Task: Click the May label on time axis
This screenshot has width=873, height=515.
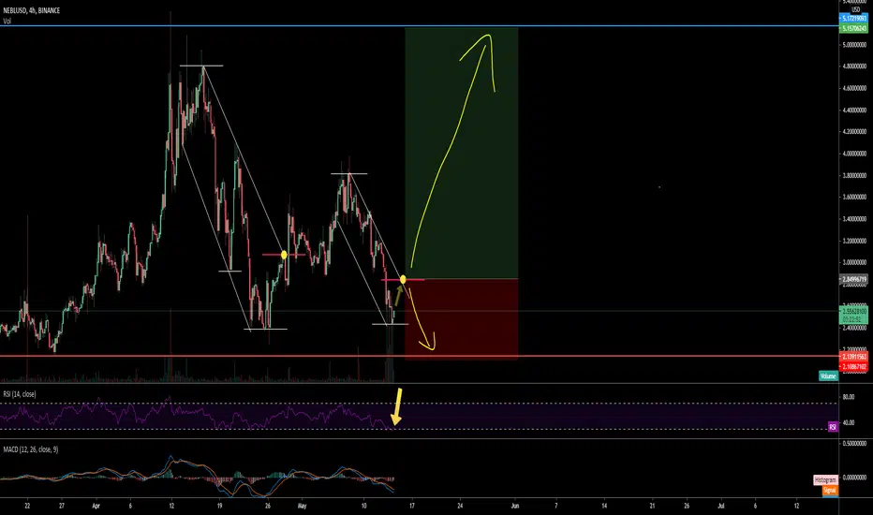Action: (302, 506)
